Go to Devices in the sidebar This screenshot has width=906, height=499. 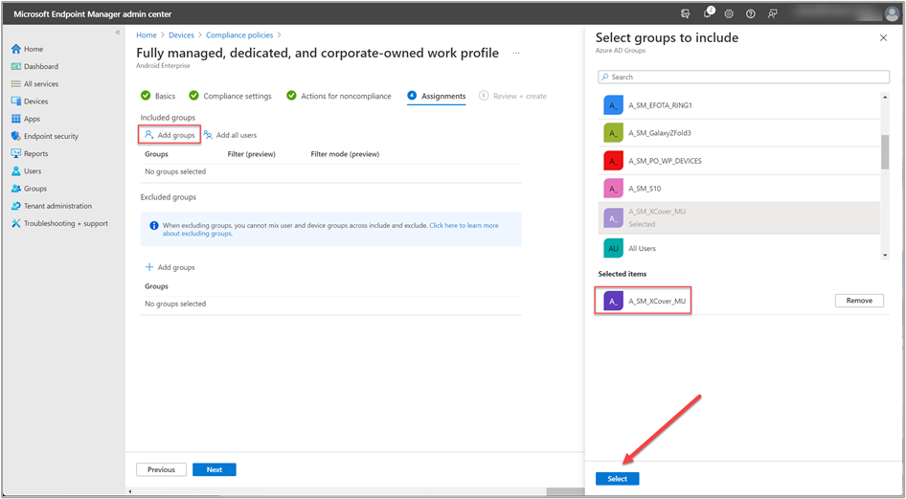click(30, 102)
